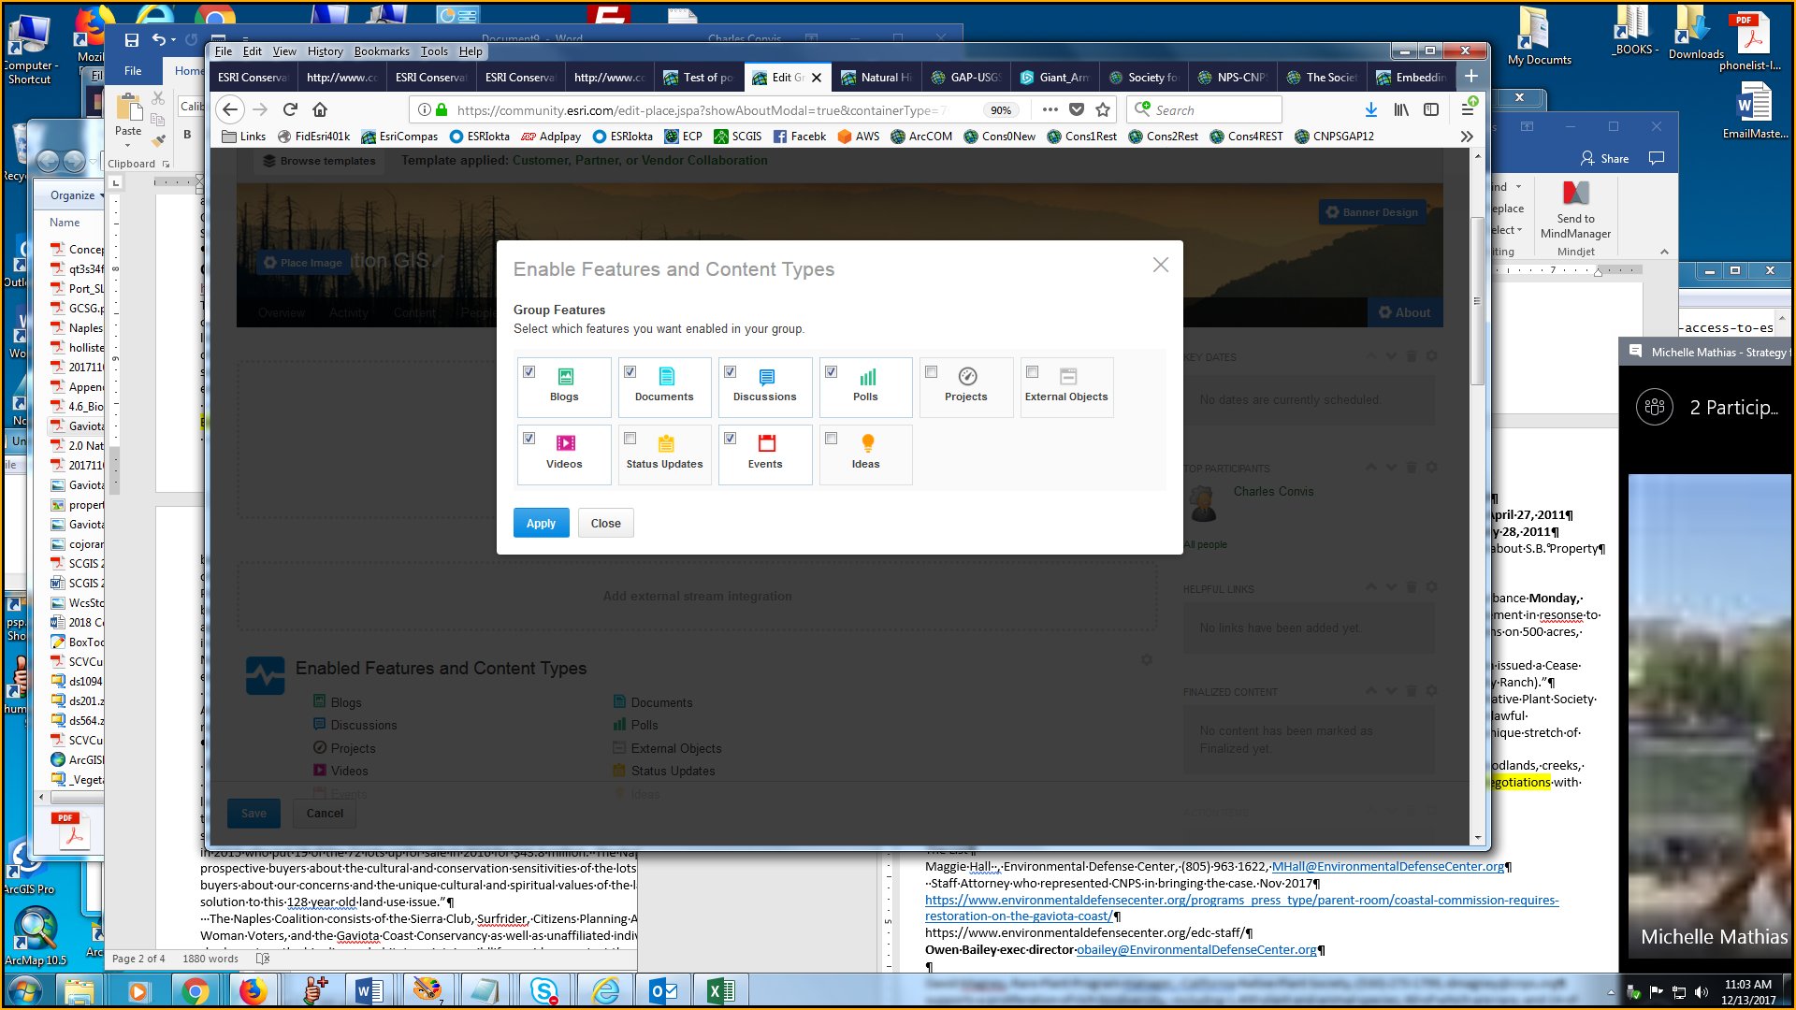Uncheck the Blogs feature checkbox
This screenshot has width=1796, height=1010.
(x=529, y=372)
